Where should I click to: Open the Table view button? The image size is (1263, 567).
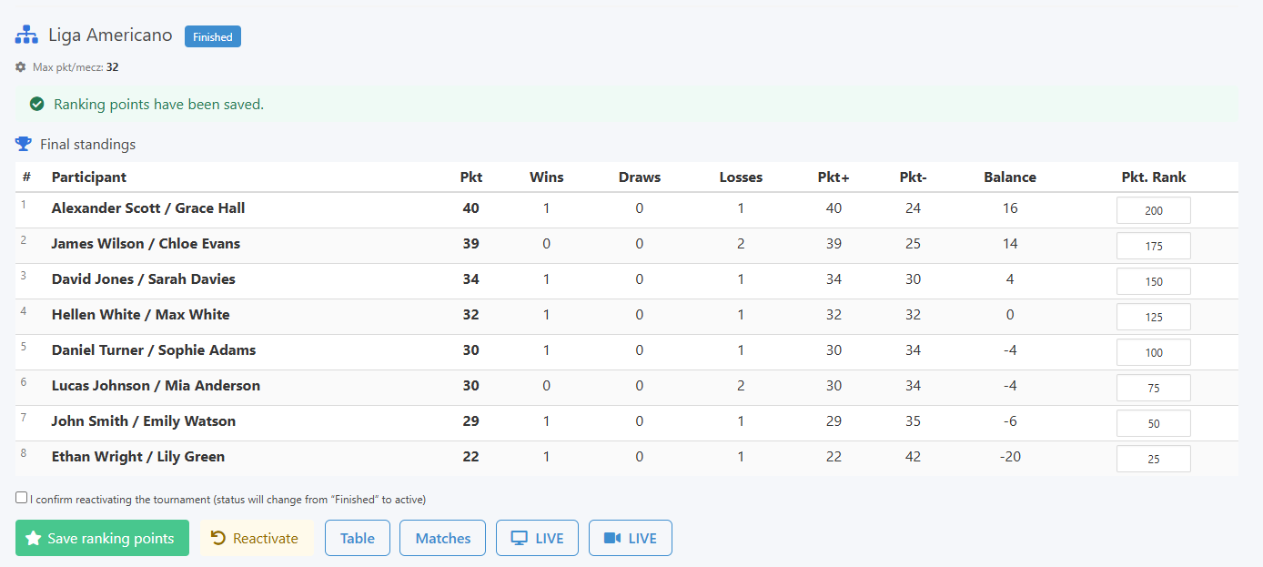[x=358, y=538]
